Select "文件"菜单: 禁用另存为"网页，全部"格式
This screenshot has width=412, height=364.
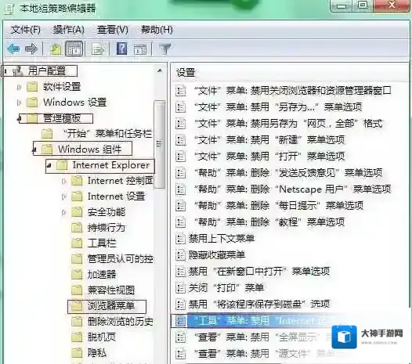click(x=288, y=124)
